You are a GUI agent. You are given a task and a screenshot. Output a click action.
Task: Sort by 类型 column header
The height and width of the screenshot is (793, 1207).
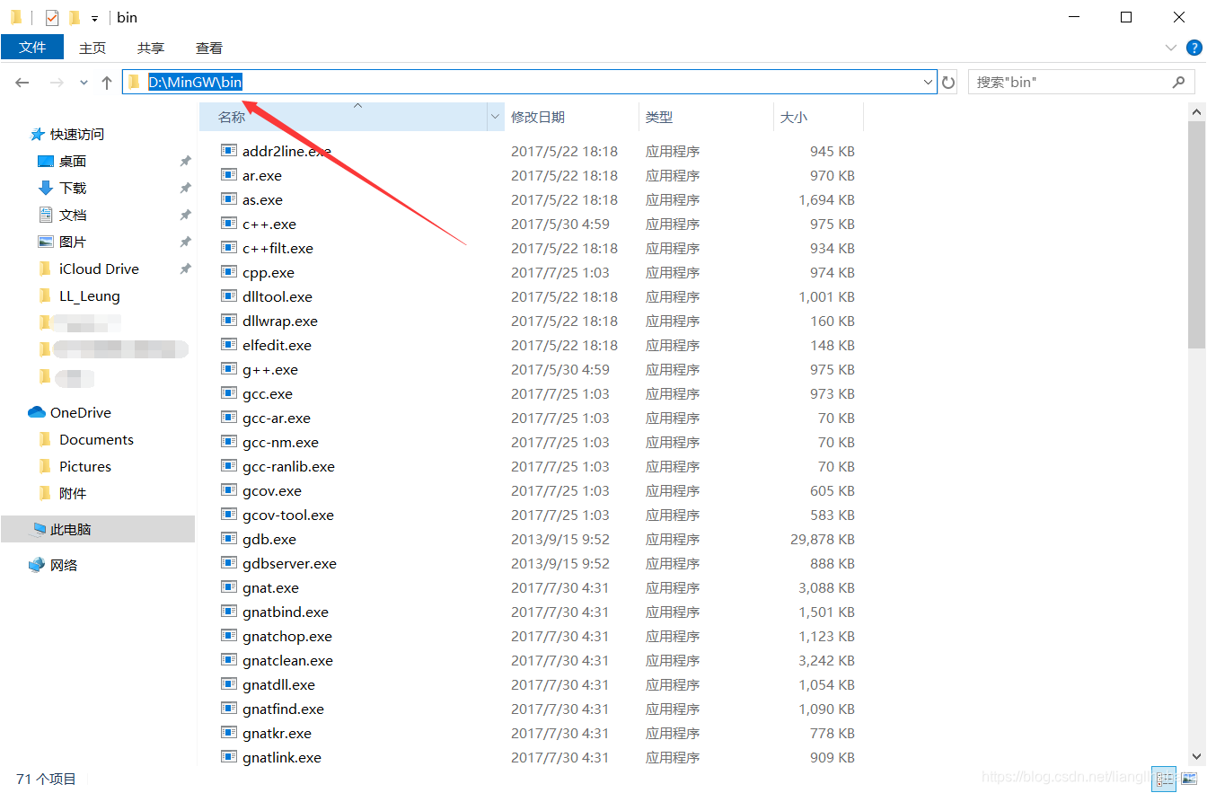point(706,117)
